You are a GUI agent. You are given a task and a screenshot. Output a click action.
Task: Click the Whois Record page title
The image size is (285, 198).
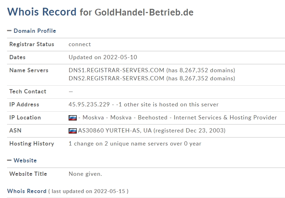(42, 12)
